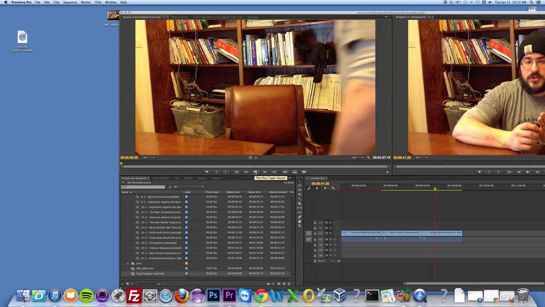The height and width of the screenshot is (307, 545).
Task: Hide video track V3 output
Action: (x=330, y=223)
